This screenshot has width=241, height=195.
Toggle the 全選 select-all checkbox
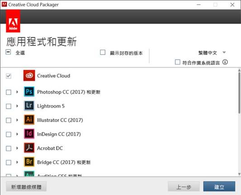point(8,52)
